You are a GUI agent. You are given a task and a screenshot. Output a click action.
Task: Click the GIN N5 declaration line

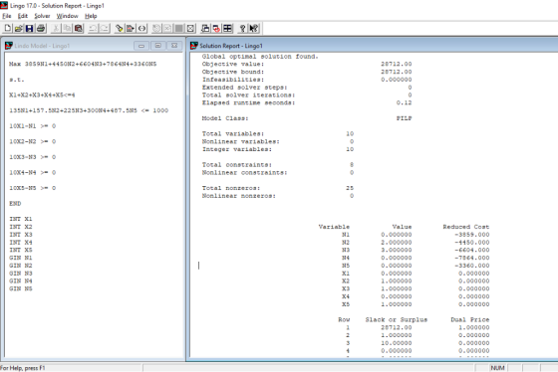click(21, 288)
